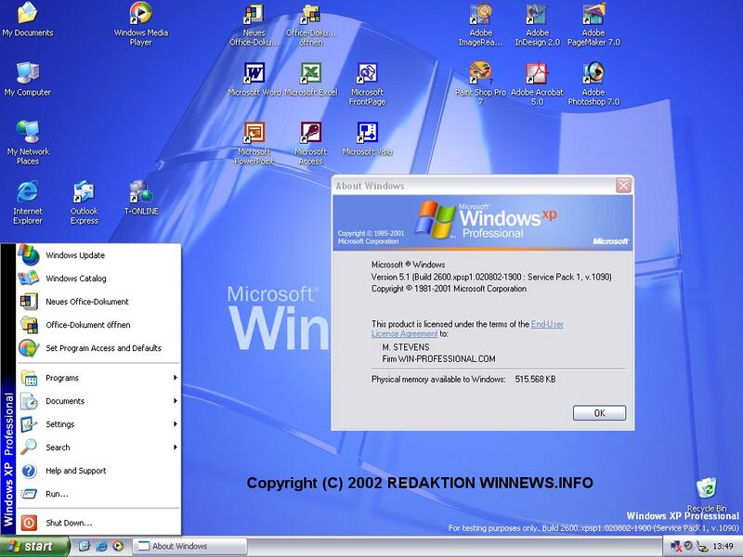Open the Adobe InDesign 2.0 icon
This screenshot has width=743, height=557.
point(537,14)
